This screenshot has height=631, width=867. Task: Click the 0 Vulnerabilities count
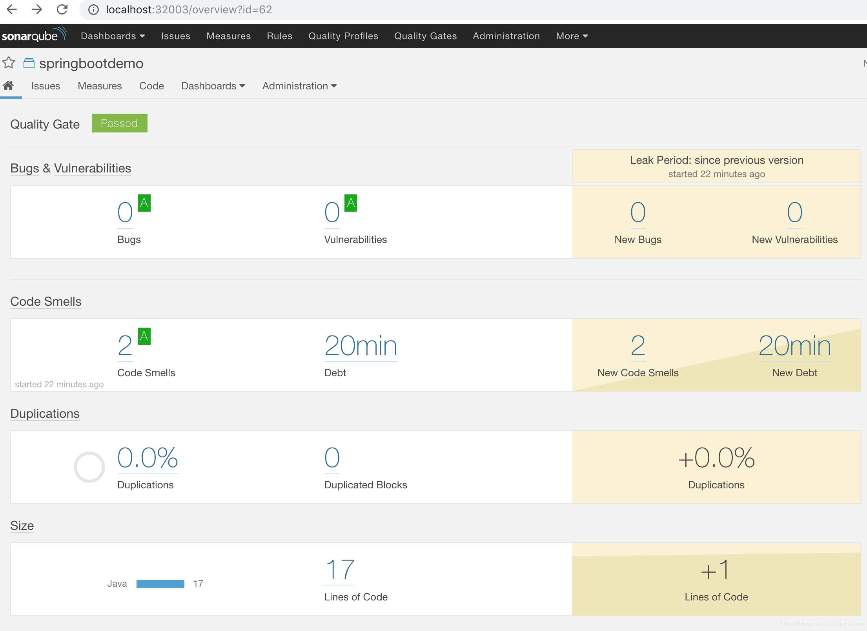coord(332,213)
